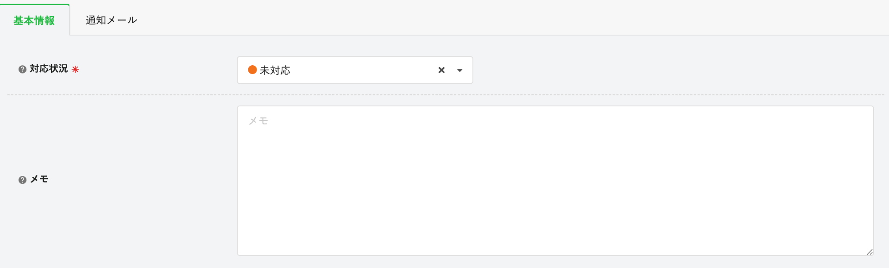The image size is (889, 268).
Task: Click blank space between × and arrow
Action: point(451,70)
